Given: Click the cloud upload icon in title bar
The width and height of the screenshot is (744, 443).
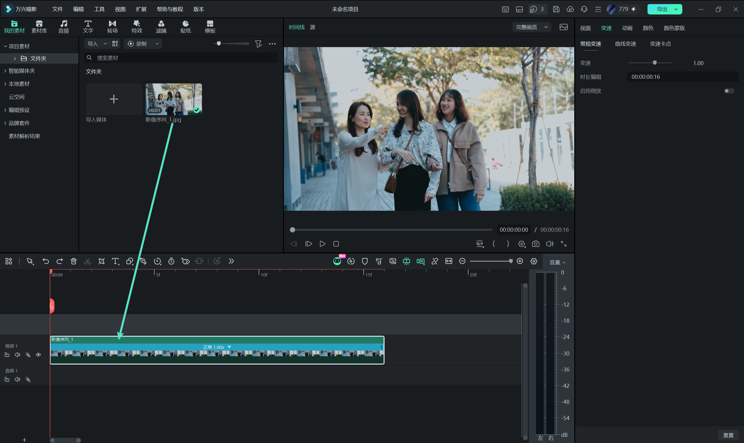Looking at the screenshot, I should coord(570,9).
